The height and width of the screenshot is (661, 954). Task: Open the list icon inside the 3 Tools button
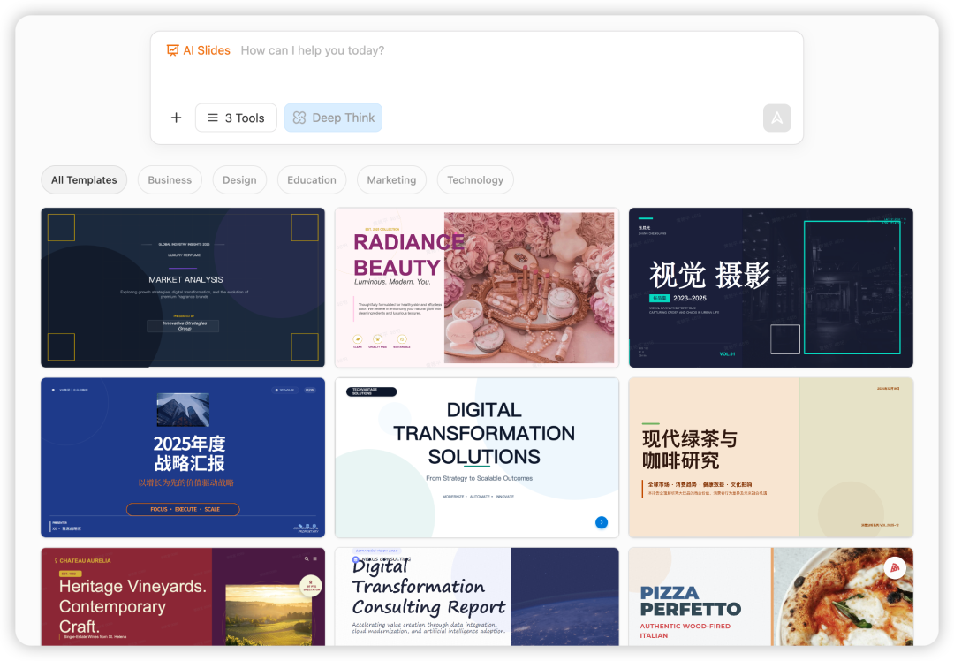click(212, 117)
